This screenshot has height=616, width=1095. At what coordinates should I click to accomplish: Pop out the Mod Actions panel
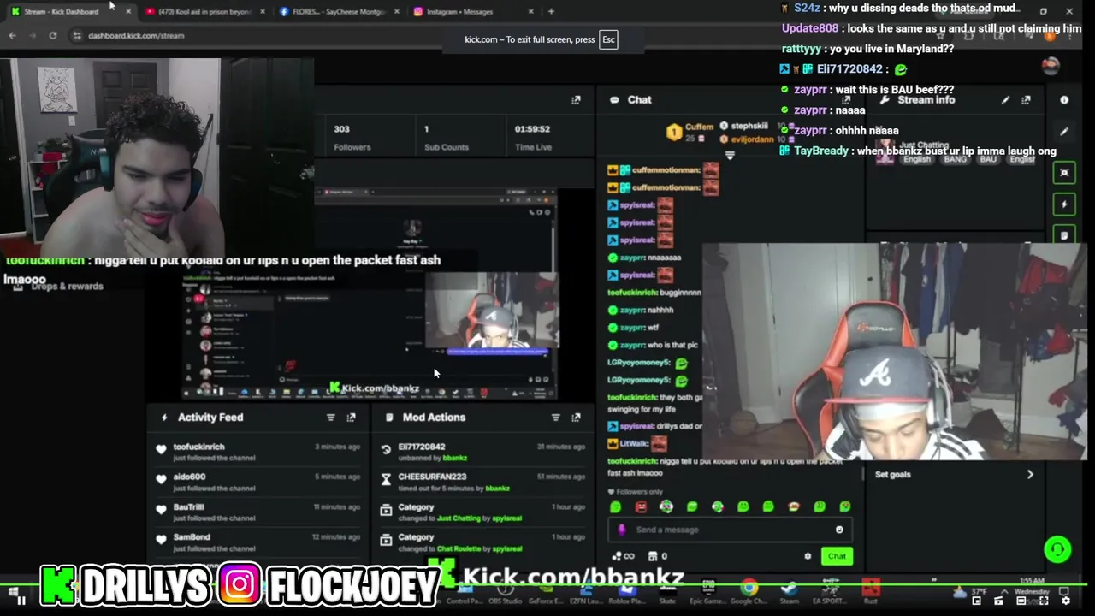pos(576,418)
